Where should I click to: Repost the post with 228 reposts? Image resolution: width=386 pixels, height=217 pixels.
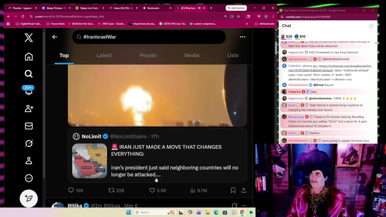tap(116, 190)
